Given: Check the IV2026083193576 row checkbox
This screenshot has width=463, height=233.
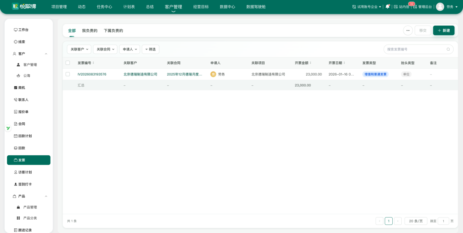Looking at the screenshot, I should (x=68, y=74).
